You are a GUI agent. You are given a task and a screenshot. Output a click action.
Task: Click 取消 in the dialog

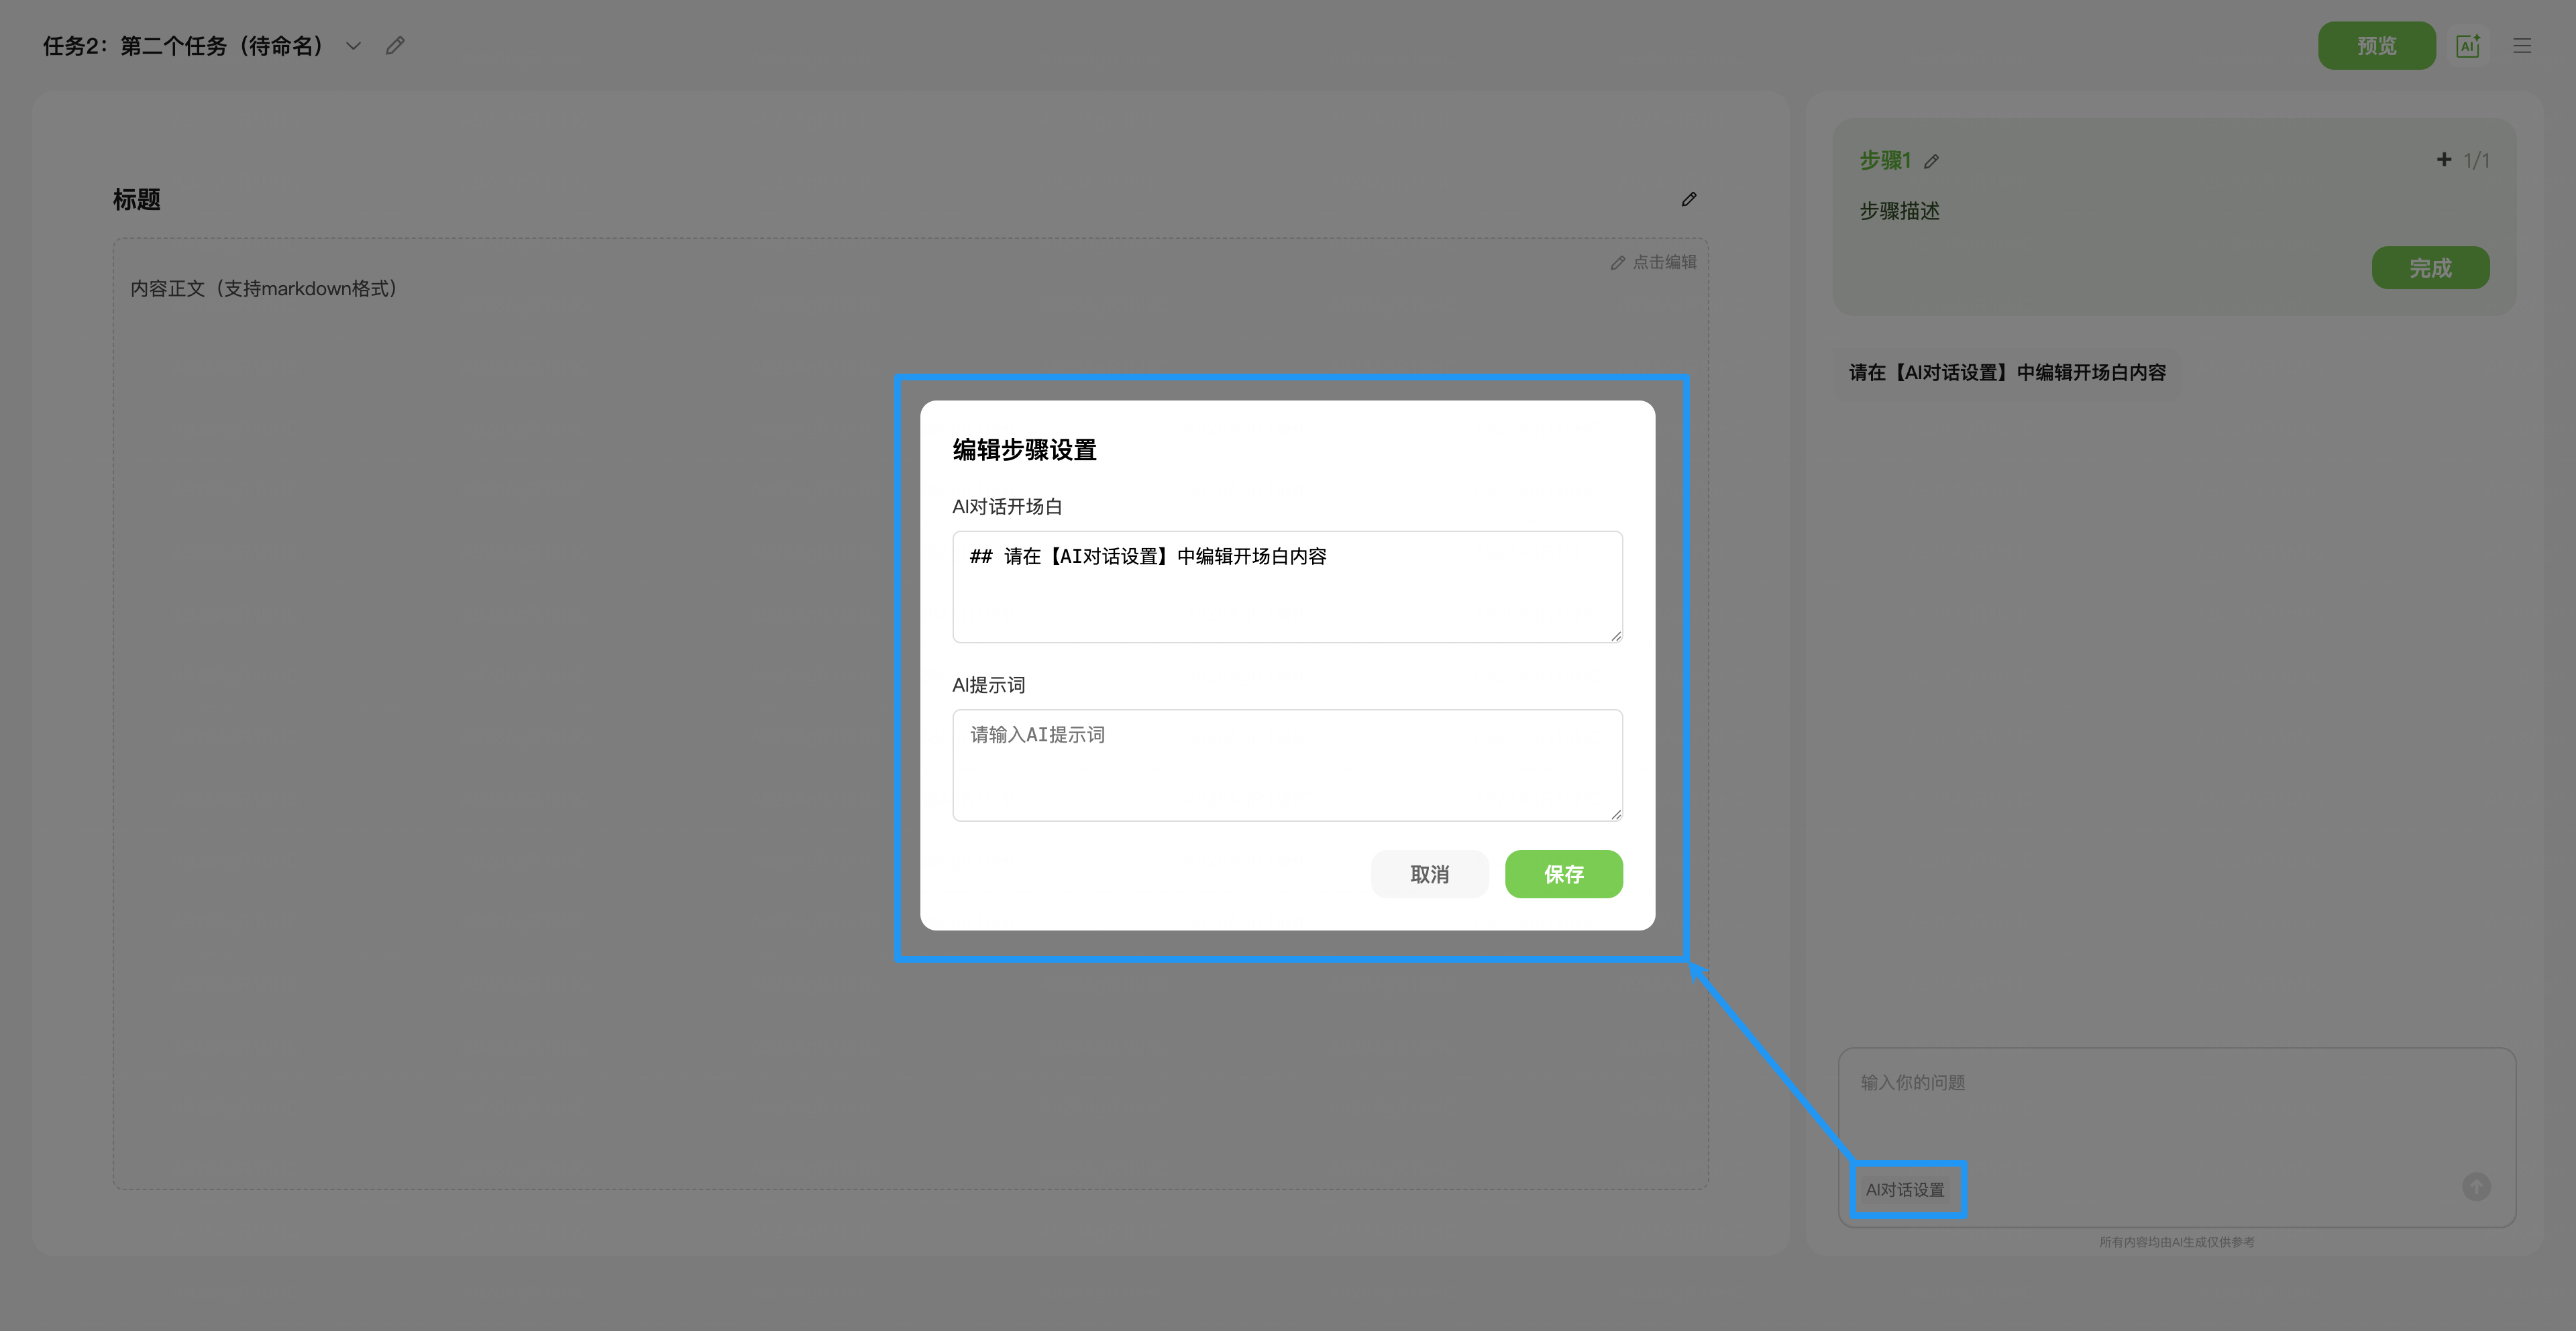1429,874
